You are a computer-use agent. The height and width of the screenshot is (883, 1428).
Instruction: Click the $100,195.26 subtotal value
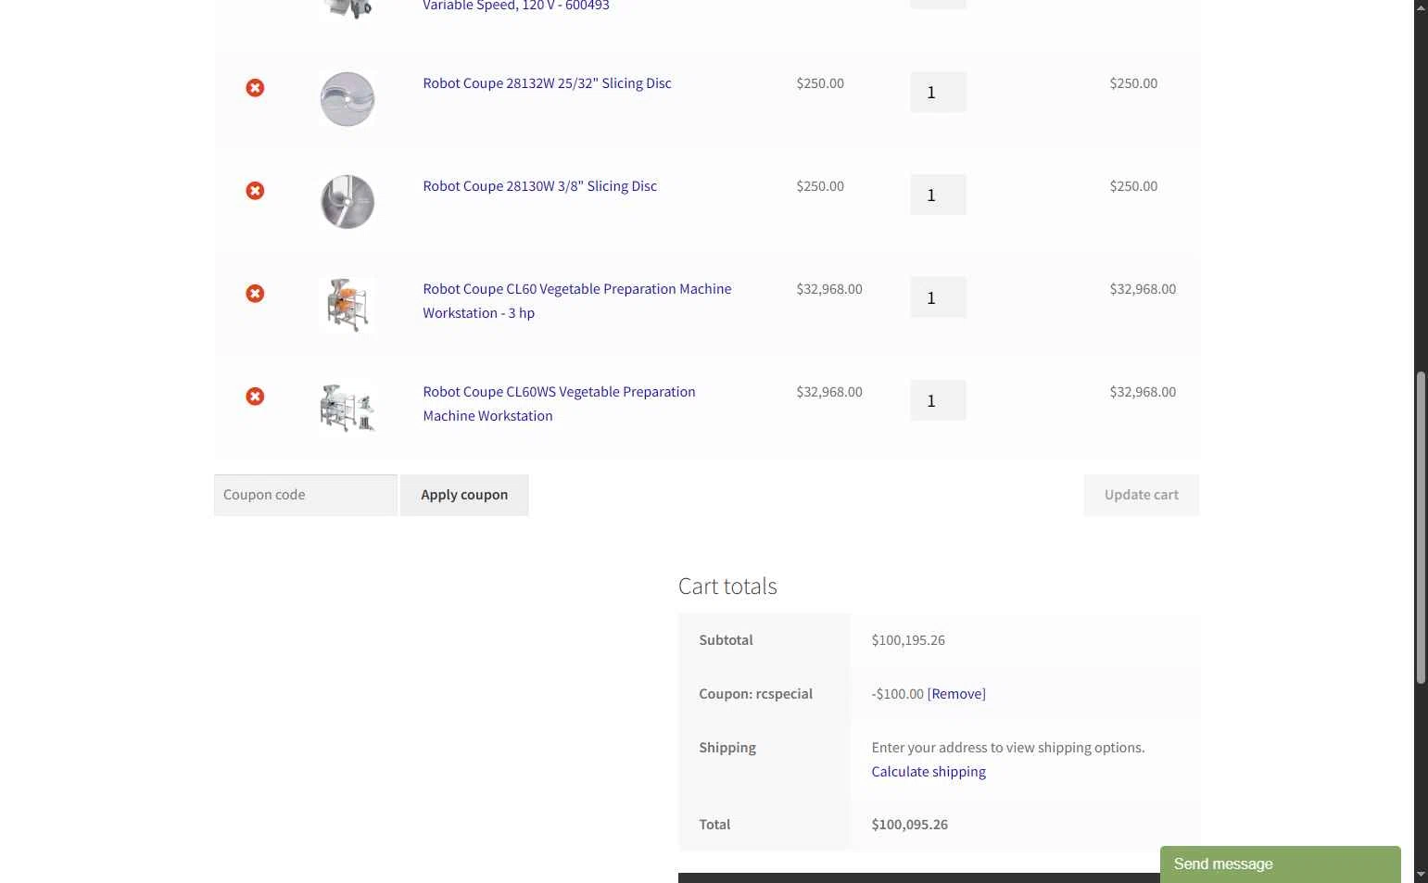click(908, 640)
